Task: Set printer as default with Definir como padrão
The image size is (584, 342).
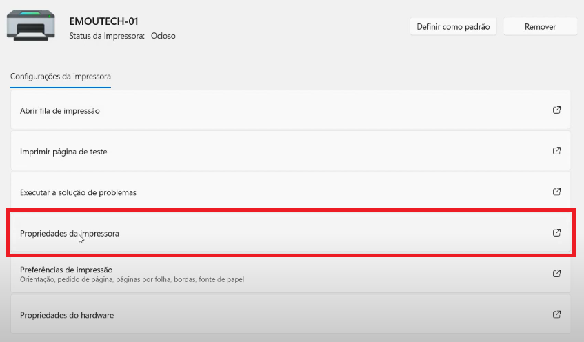Action: pyautogui.click(x=453, y=26)
